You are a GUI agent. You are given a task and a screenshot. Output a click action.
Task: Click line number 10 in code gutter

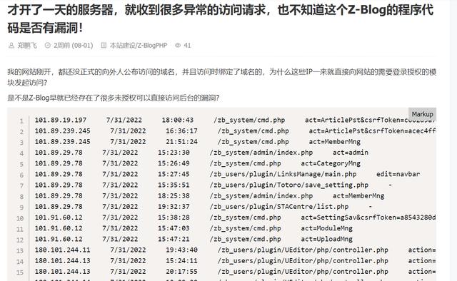(x=20, y=218)
